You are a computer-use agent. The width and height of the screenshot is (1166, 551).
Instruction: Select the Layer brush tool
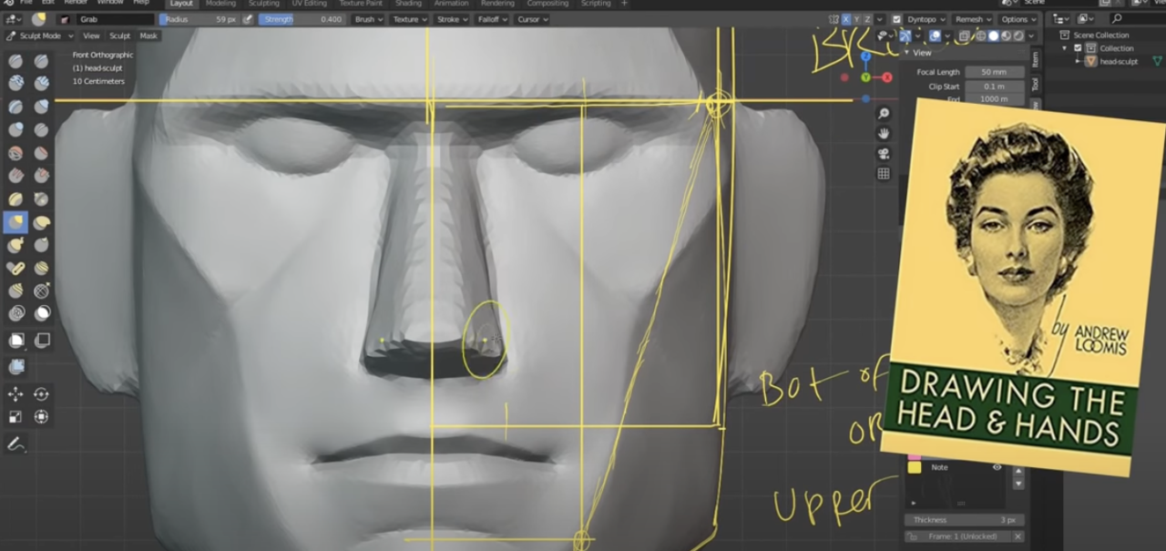tap(15, 107)
